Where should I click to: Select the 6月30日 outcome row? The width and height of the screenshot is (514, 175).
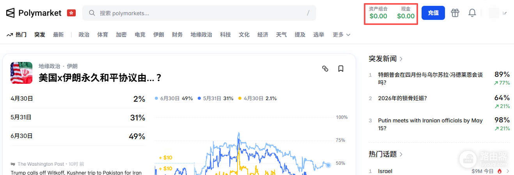click(78, 136)
